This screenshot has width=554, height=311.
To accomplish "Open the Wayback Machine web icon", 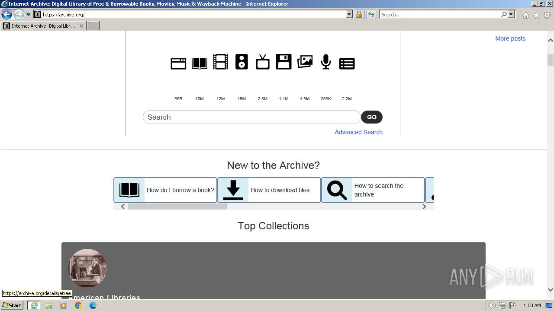I will click(178, 63).
